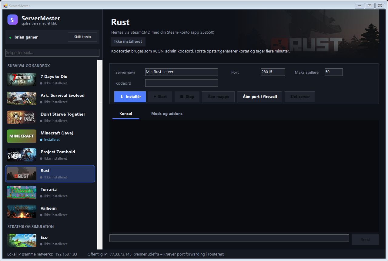The image size is (388, 261).
Task: Click the SURVIVAL OG SANDBOX heading
Action: (29, 66)
